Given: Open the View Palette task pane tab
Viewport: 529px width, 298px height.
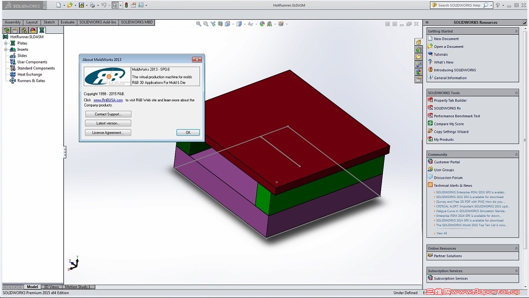Looking at the screenshot, I should pyautogui.click(x=418, y=64).
